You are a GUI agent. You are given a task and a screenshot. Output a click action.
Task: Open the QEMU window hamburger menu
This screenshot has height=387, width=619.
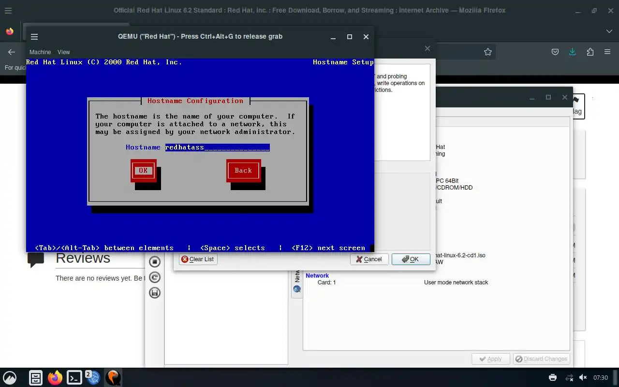(34, 37)
